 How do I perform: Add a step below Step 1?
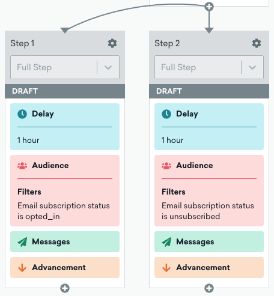click(65, 288)
